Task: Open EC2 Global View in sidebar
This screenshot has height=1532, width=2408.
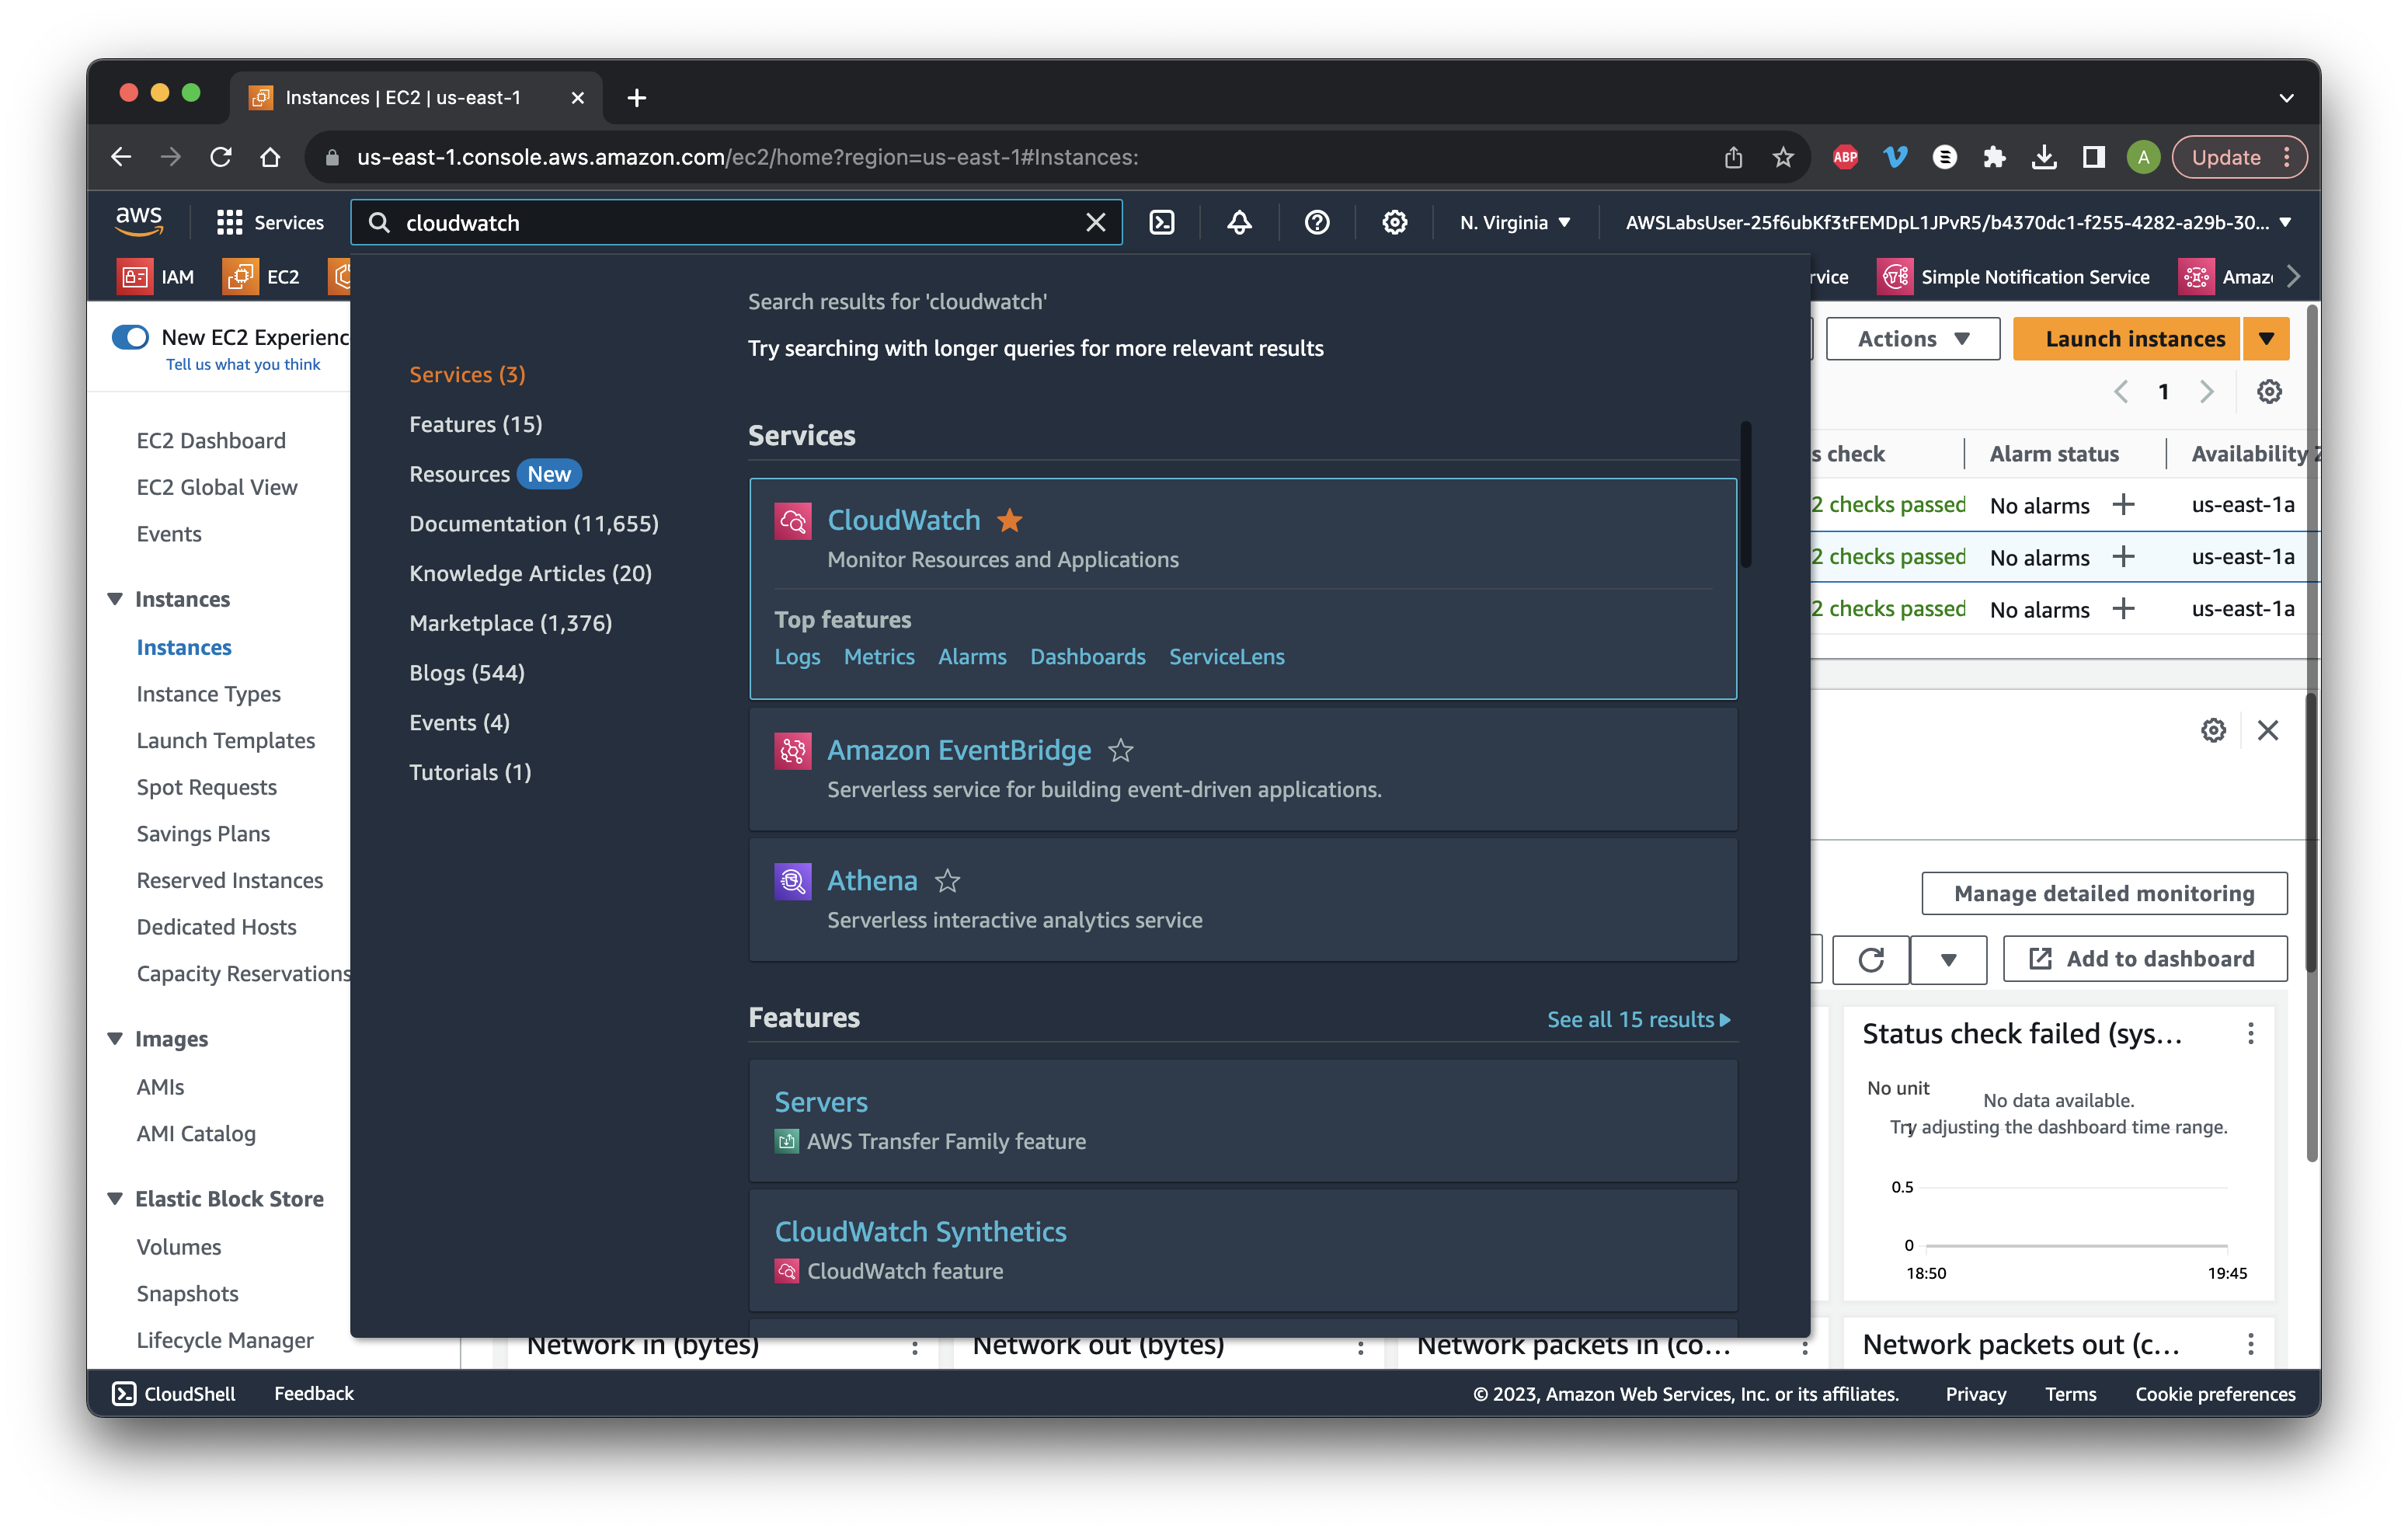Action: point(217,487)
